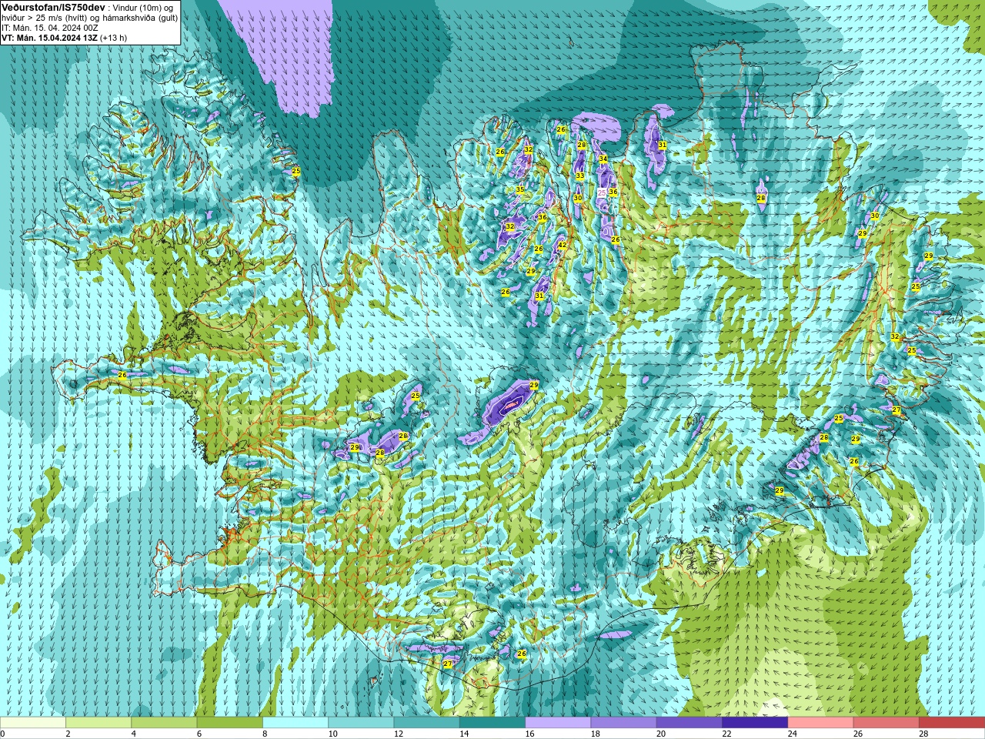This screenshot has width=985, height=739.
Task: Click the yellow 33 gust label
Action: 580,176
